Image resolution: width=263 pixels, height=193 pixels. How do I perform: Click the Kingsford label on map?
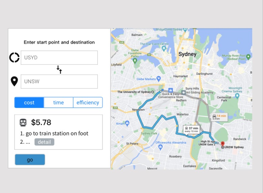point(218,160)
